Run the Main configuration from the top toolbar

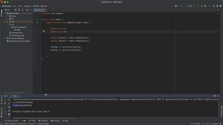(x=198, y=6)
